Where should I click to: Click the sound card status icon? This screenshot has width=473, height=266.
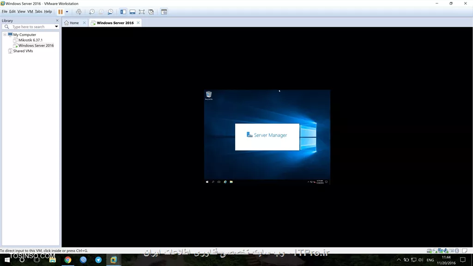tap(446, 251)
